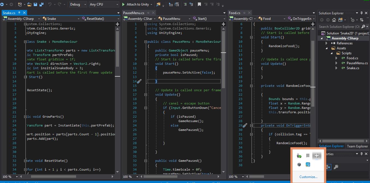Select the Food.cs editor tab
Screen dimensions: 370x183
point(234,13)
